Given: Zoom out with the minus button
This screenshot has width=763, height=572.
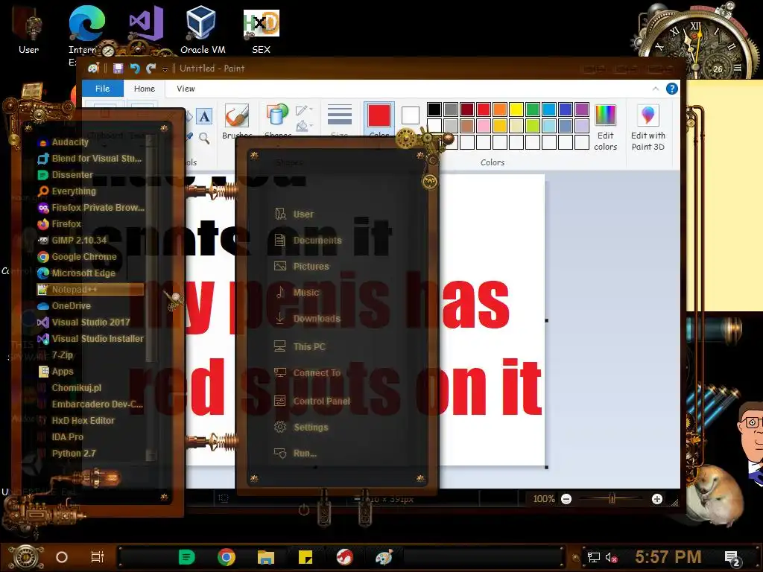Looking at the screenshot, I should (x=566, y=499).
